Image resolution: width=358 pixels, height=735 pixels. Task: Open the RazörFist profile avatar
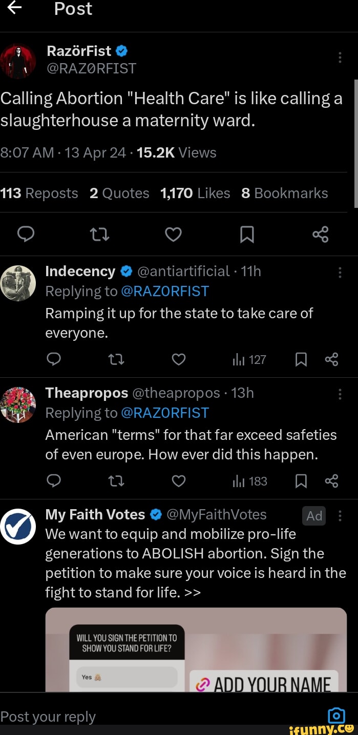pyautogui.click(x=18, y=61)
